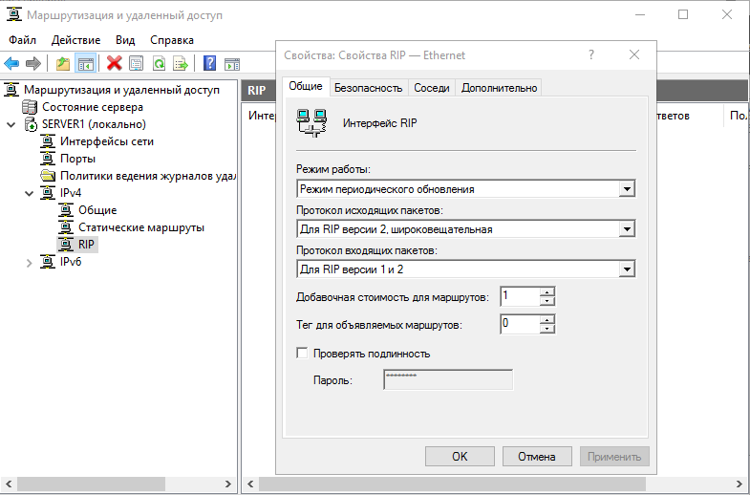
Task: Switch to the Безопасность tab
Action: click(x=368, y=88)
